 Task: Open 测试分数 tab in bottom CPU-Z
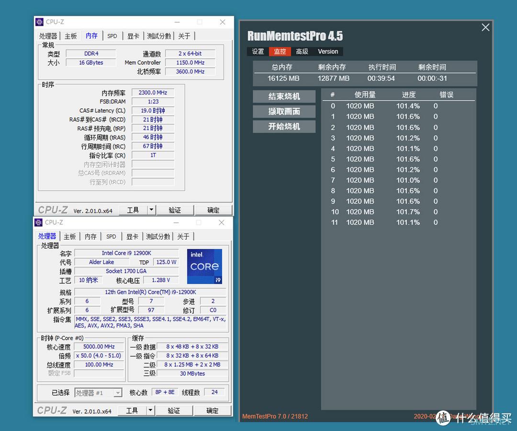point(158,236)
